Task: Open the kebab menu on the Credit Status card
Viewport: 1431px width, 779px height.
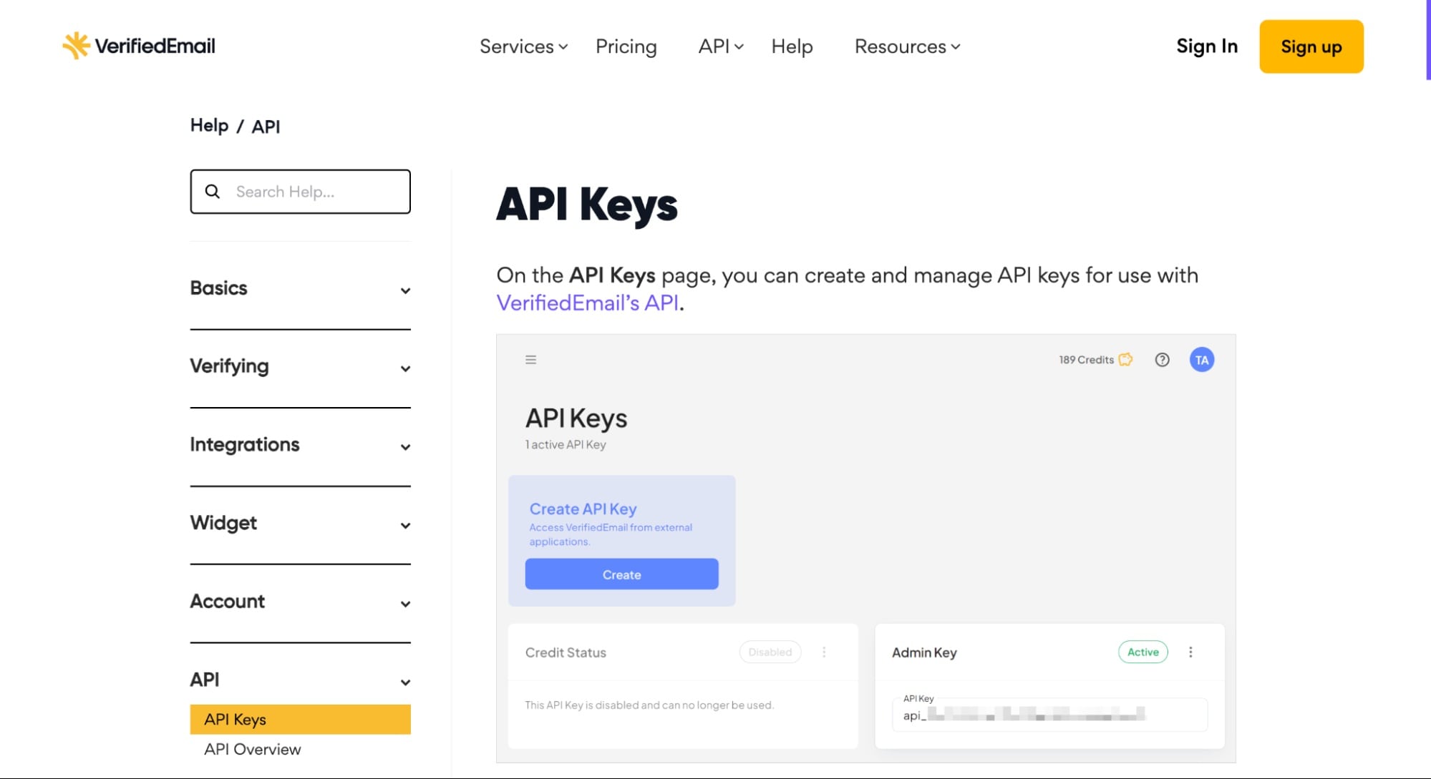Action: coord(824,652)
